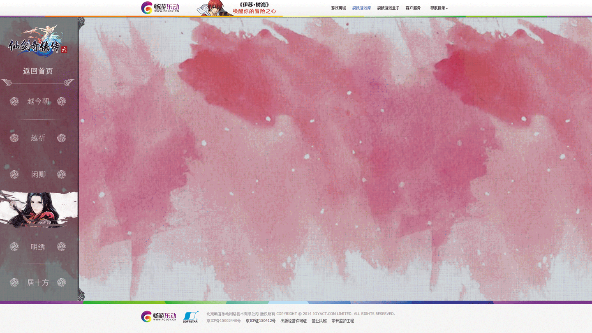
Task: Select the 闲卿 character entry
Action: (x=38, y=174)
